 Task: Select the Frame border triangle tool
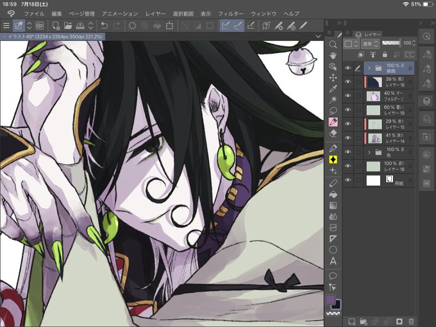click(333, 239)
